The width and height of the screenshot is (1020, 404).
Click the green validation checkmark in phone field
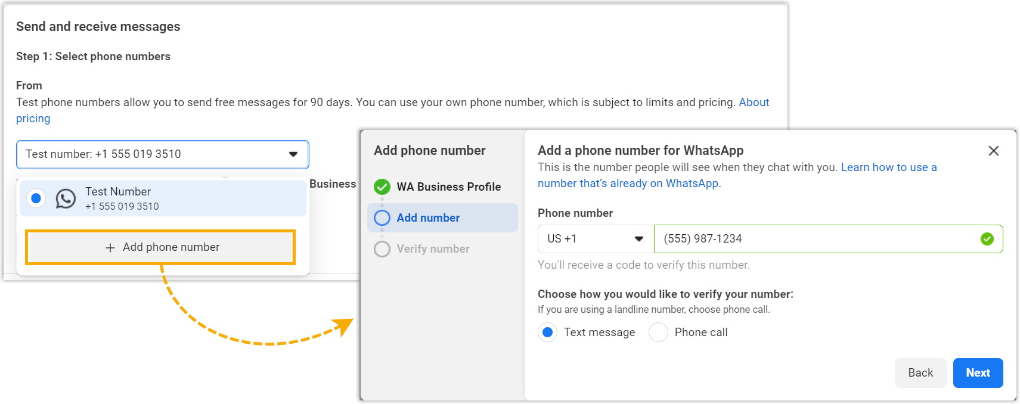pyautogui.click(x=987, y=239)
